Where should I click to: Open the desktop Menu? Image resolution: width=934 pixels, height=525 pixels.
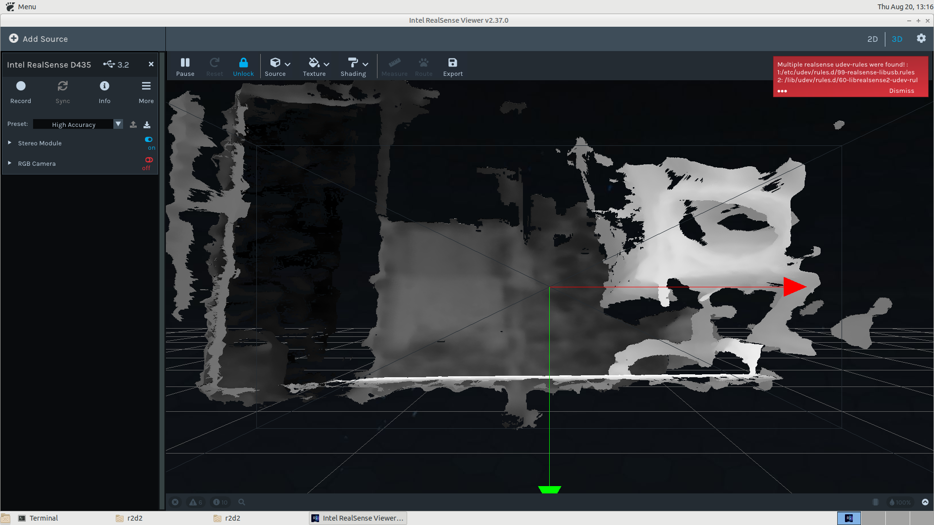click(x=20, y=6)
